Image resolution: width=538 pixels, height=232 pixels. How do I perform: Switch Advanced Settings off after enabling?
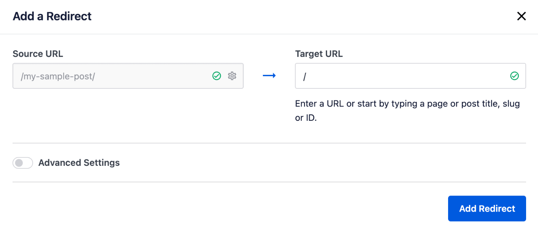22,163
